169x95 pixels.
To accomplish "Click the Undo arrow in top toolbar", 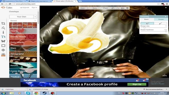I will (x=113, y=8).
